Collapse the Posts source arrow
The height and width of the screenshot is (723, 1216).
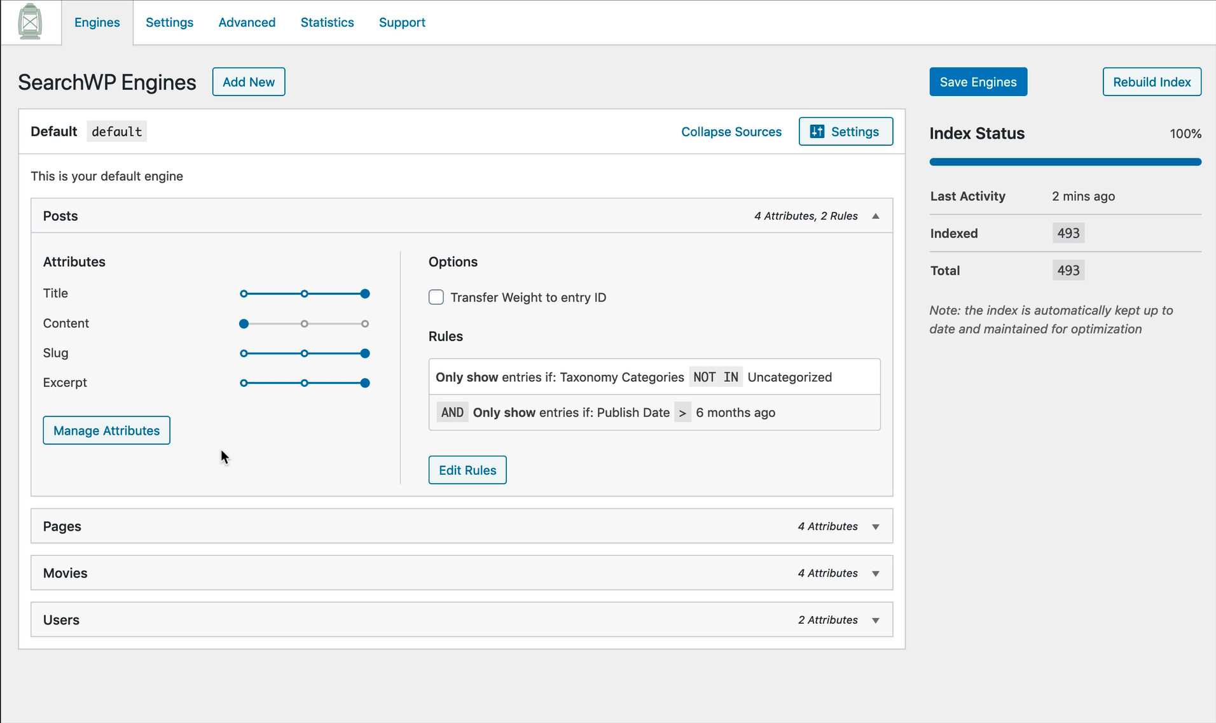876,216
